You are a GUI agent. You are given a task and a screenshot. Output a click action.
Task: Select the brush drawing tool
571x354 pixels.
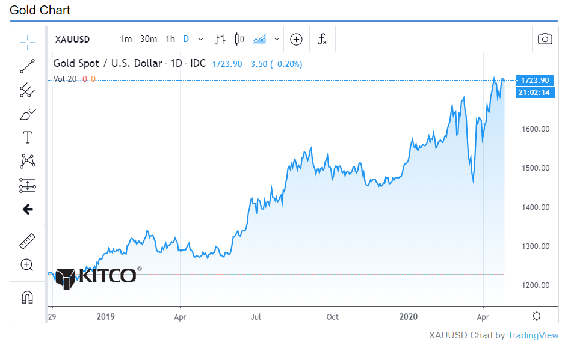pos(28,114)
